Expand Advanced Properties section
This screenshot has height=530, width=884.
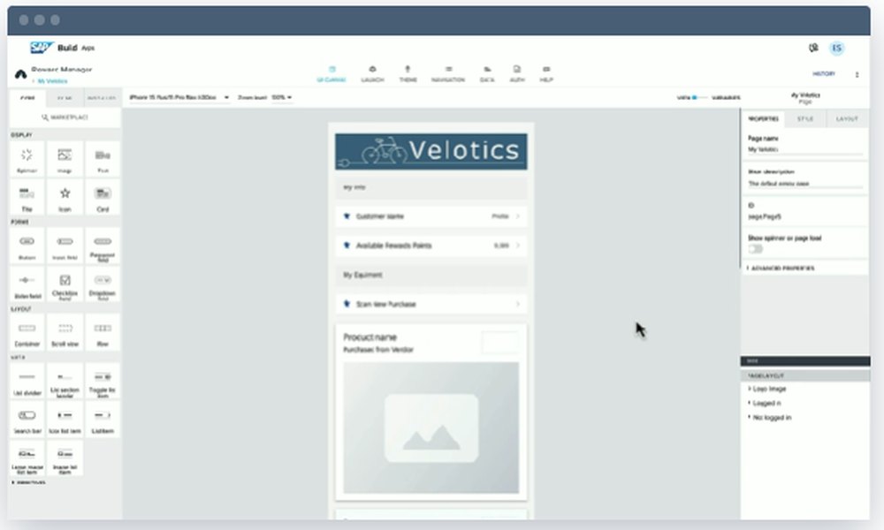[x=781, y=269]
